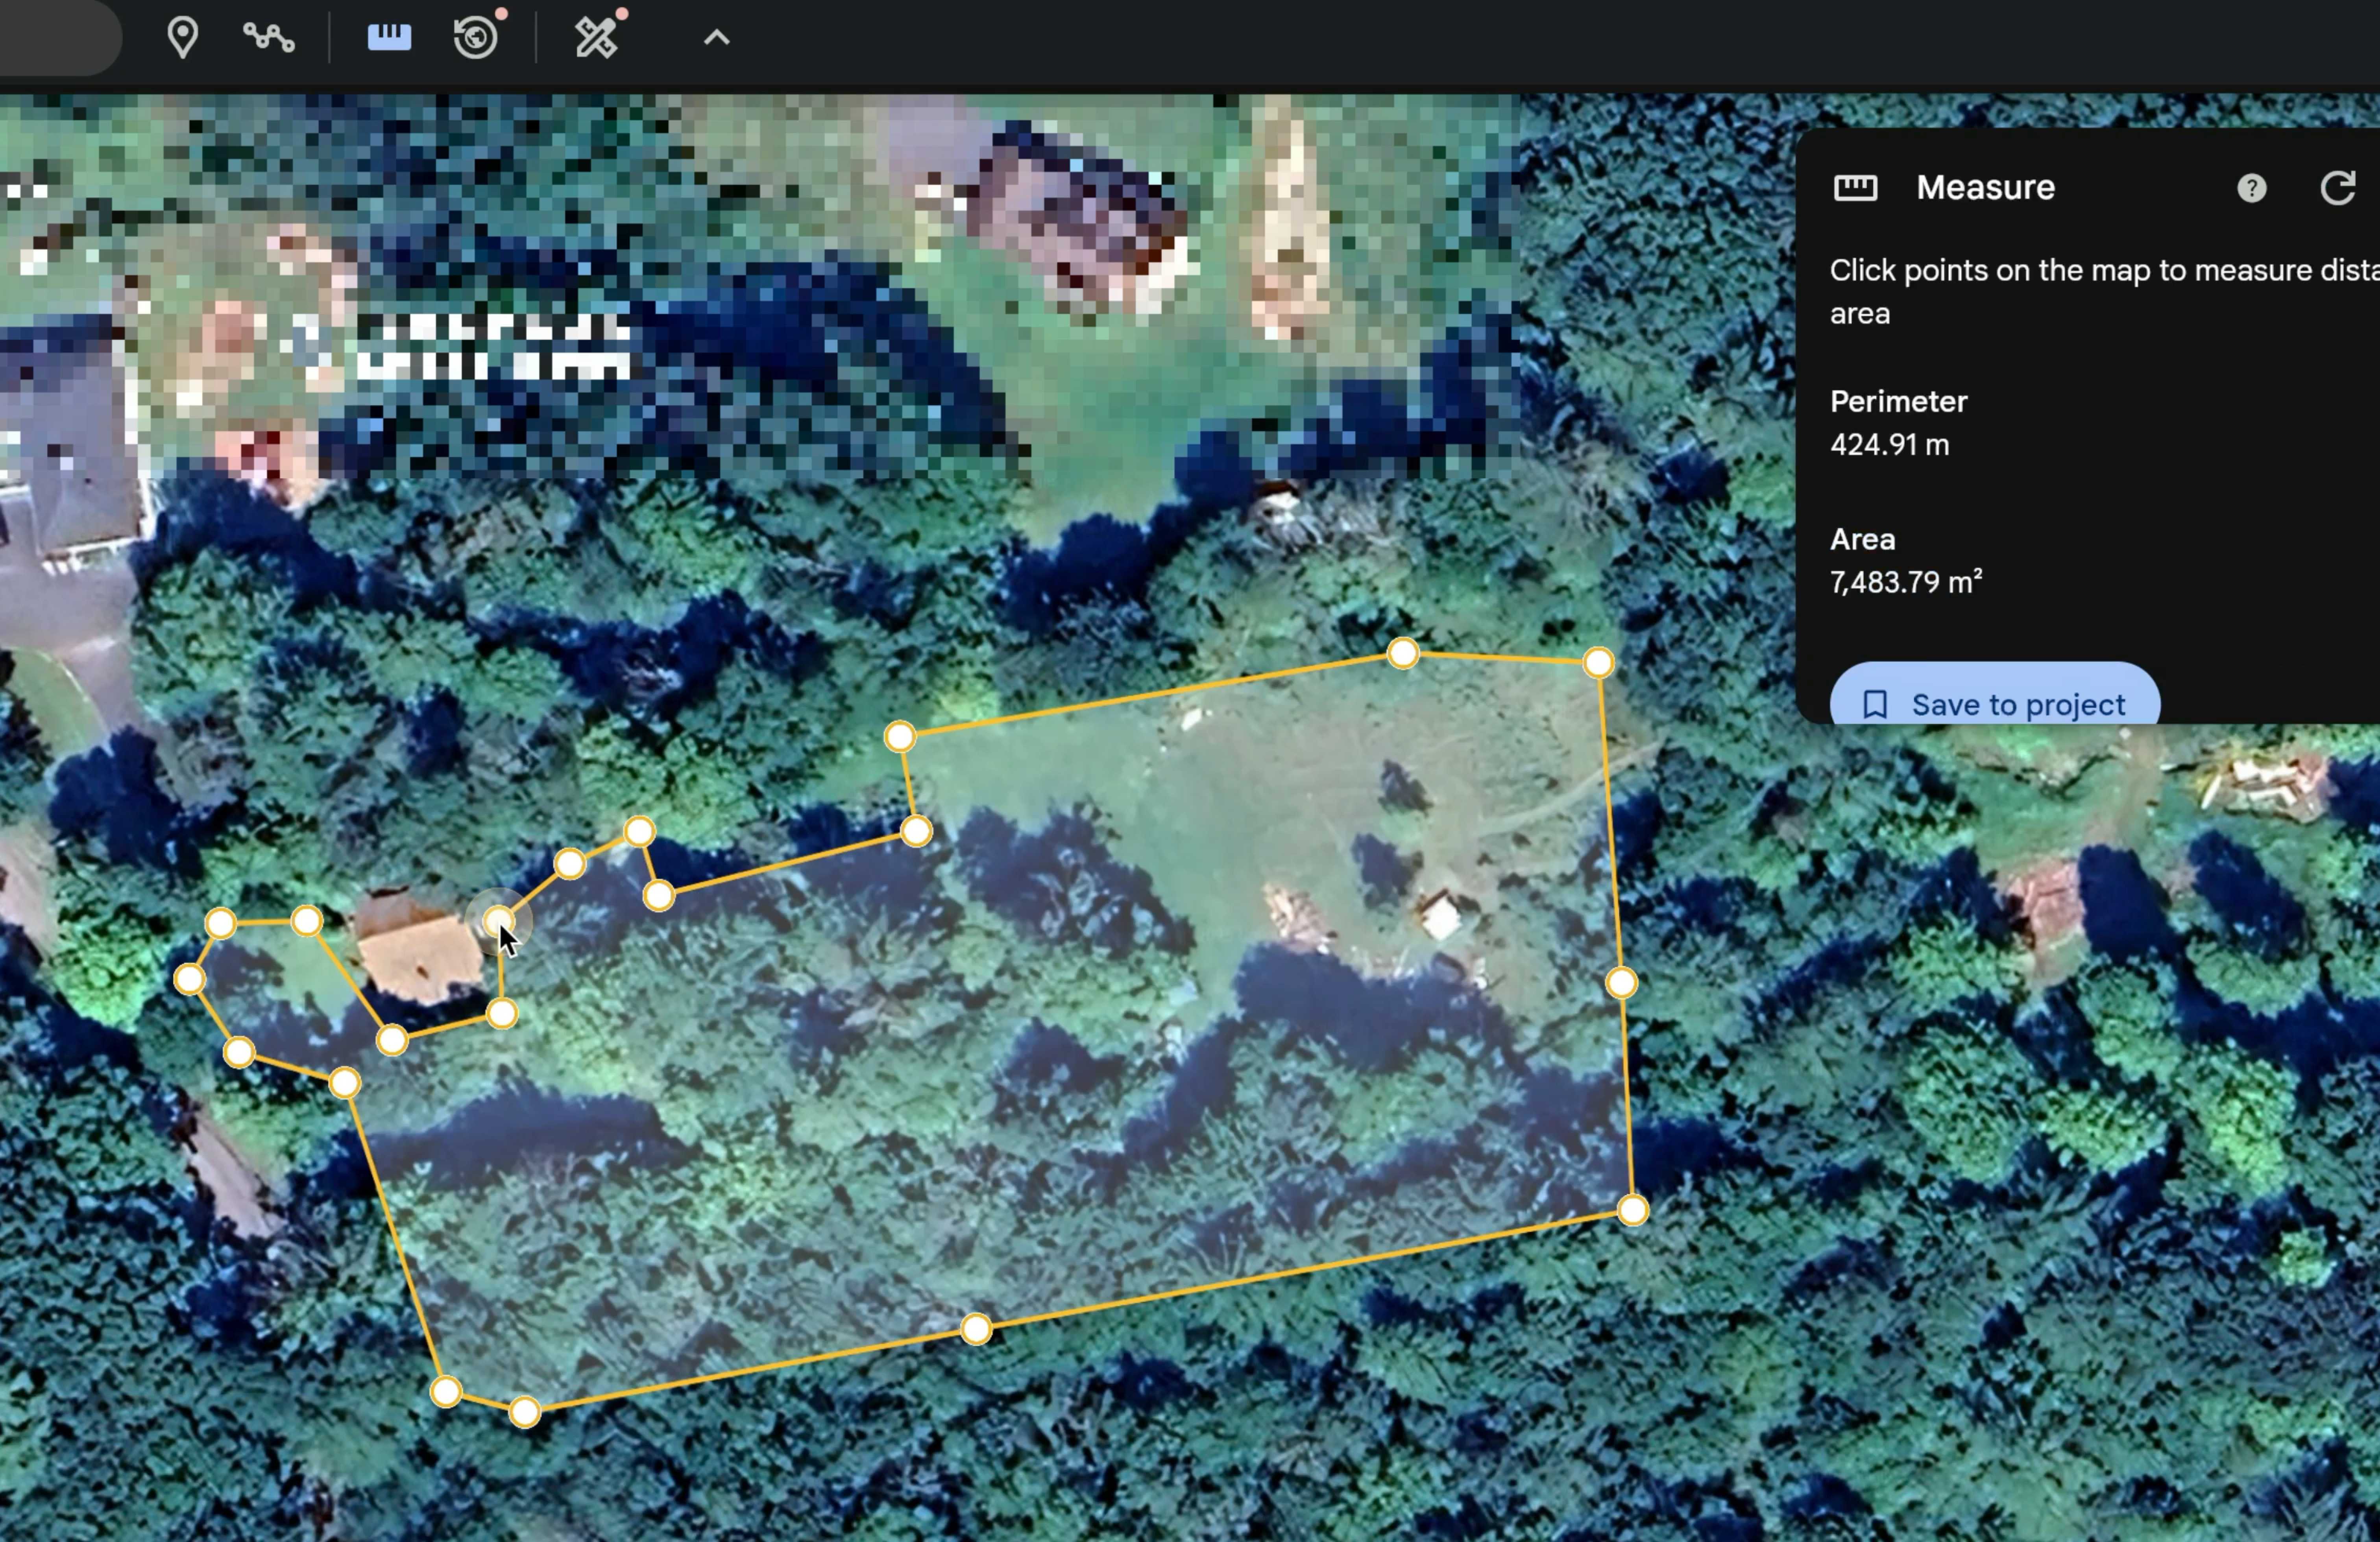
Task: Click the polygon vertex under the mouse cursor
Action: pyautogui.click(x=498, y=920)
